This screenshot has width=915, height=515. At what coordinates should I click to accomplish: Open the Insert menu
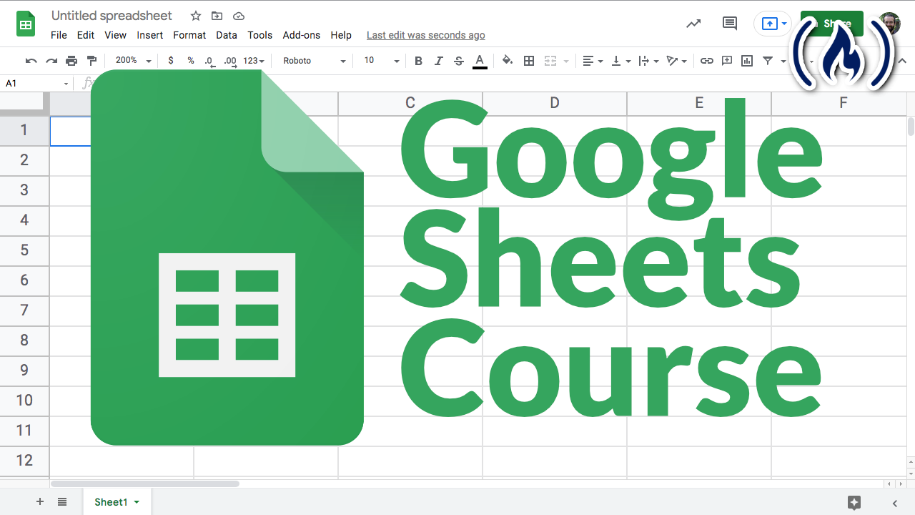point(150,35)
